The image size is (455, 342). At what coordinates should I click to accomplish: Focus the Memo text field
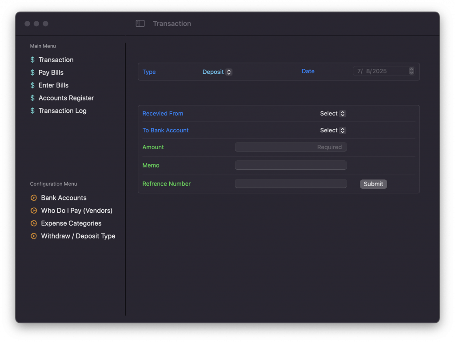coord(291,165)
